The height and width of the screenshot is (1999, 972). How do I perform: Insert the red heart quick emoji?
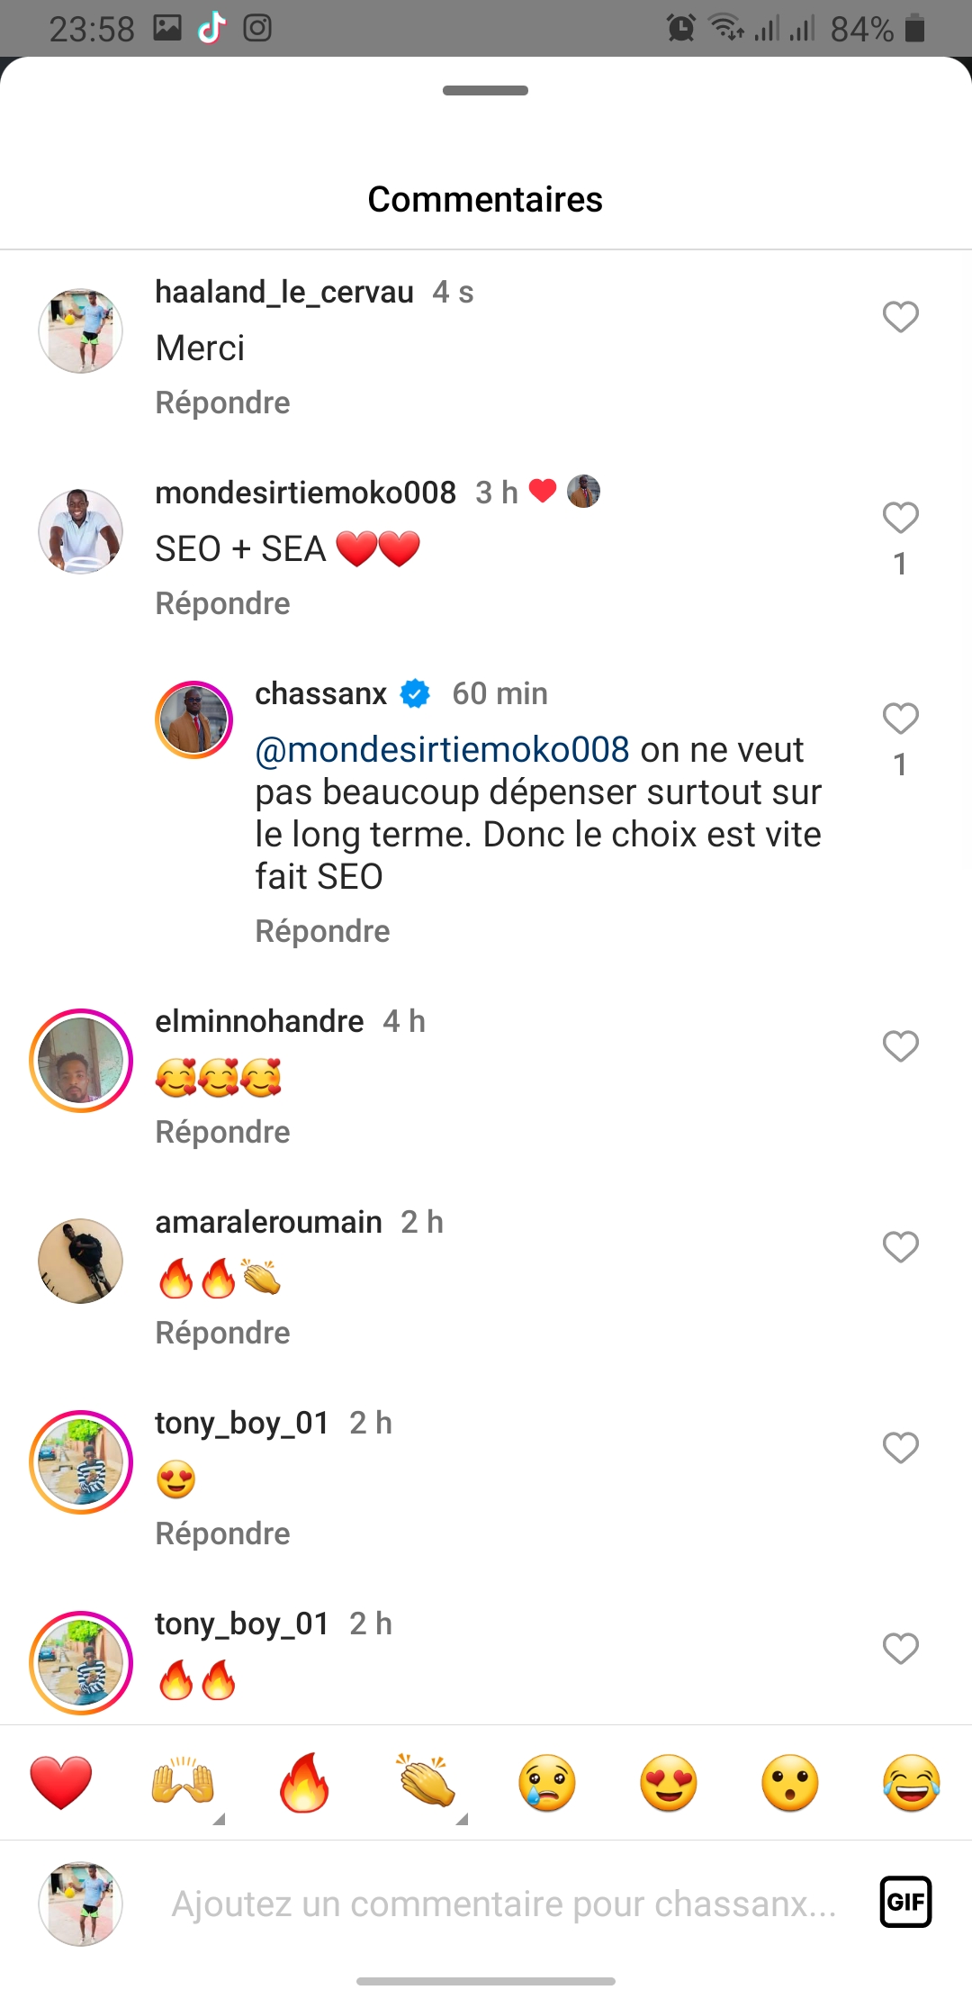61,1782
